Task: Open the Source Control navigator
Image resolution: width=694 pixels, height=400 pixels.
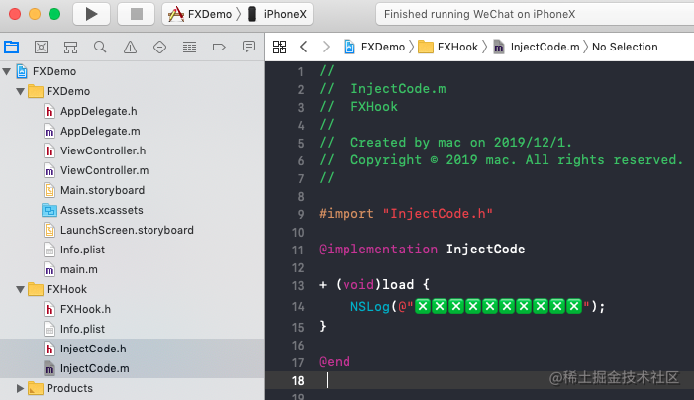Action: 42,47
